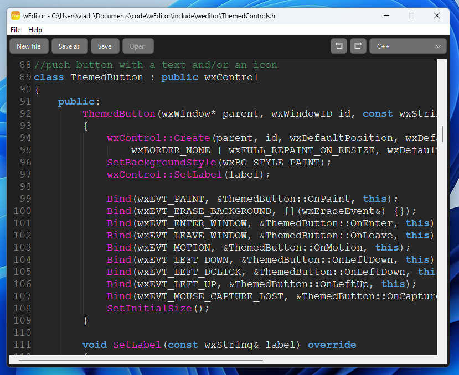Click 'wxEVT_PAINT' on line 99

[x=171, y=199]
